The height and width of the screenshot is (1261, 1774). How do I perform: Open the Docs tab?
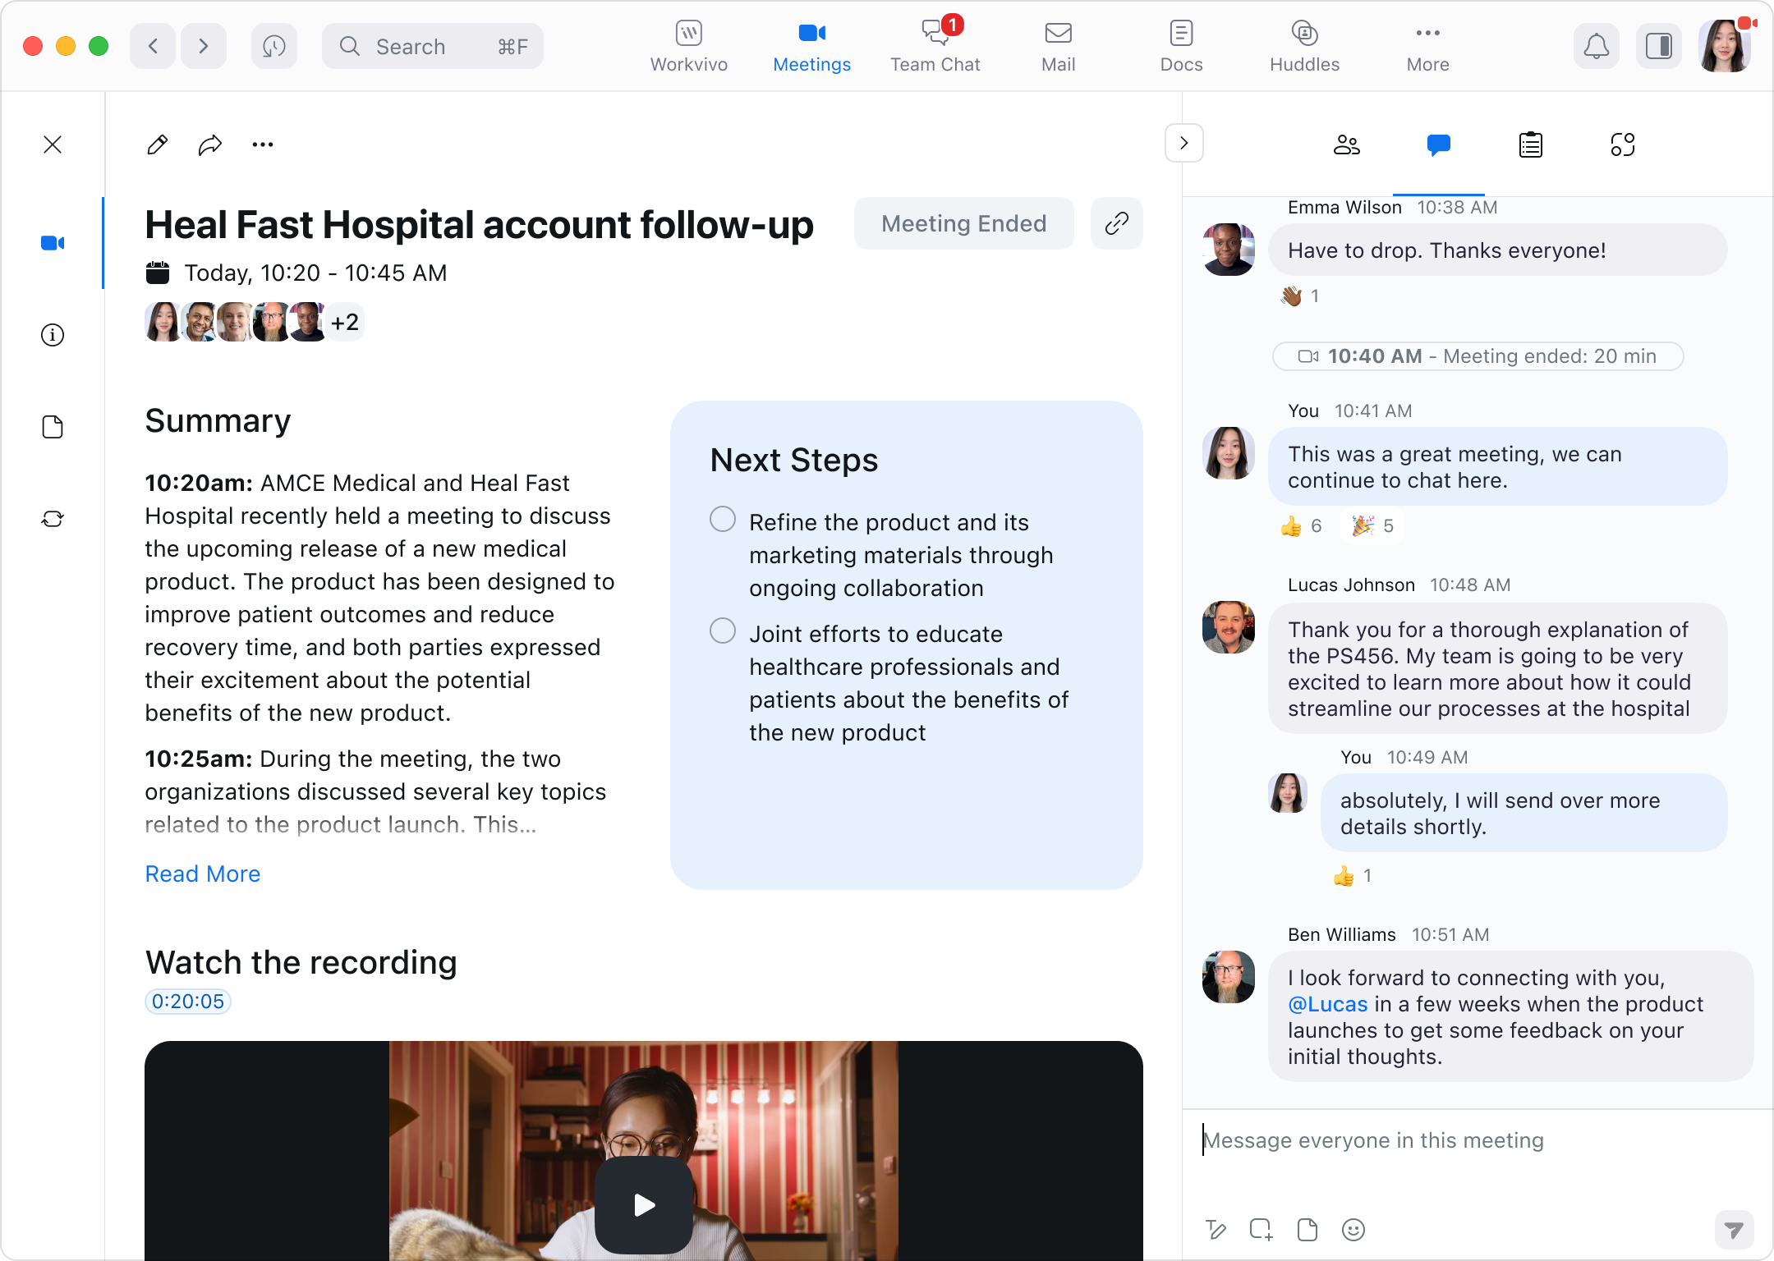click(x=1181, y=46)
